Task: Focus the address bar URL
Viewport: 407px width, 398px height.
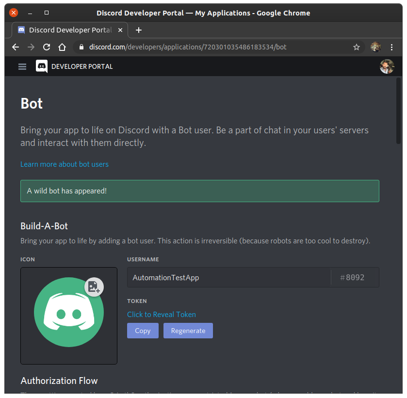Action: click(x=188, y=47)
